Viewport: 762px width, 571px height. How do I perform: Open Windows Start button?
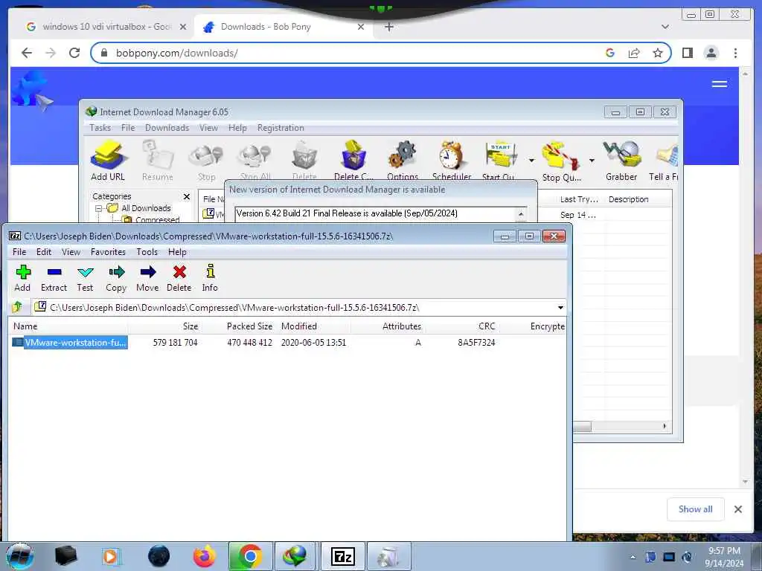pyautogui.click(x=19, y=556)
